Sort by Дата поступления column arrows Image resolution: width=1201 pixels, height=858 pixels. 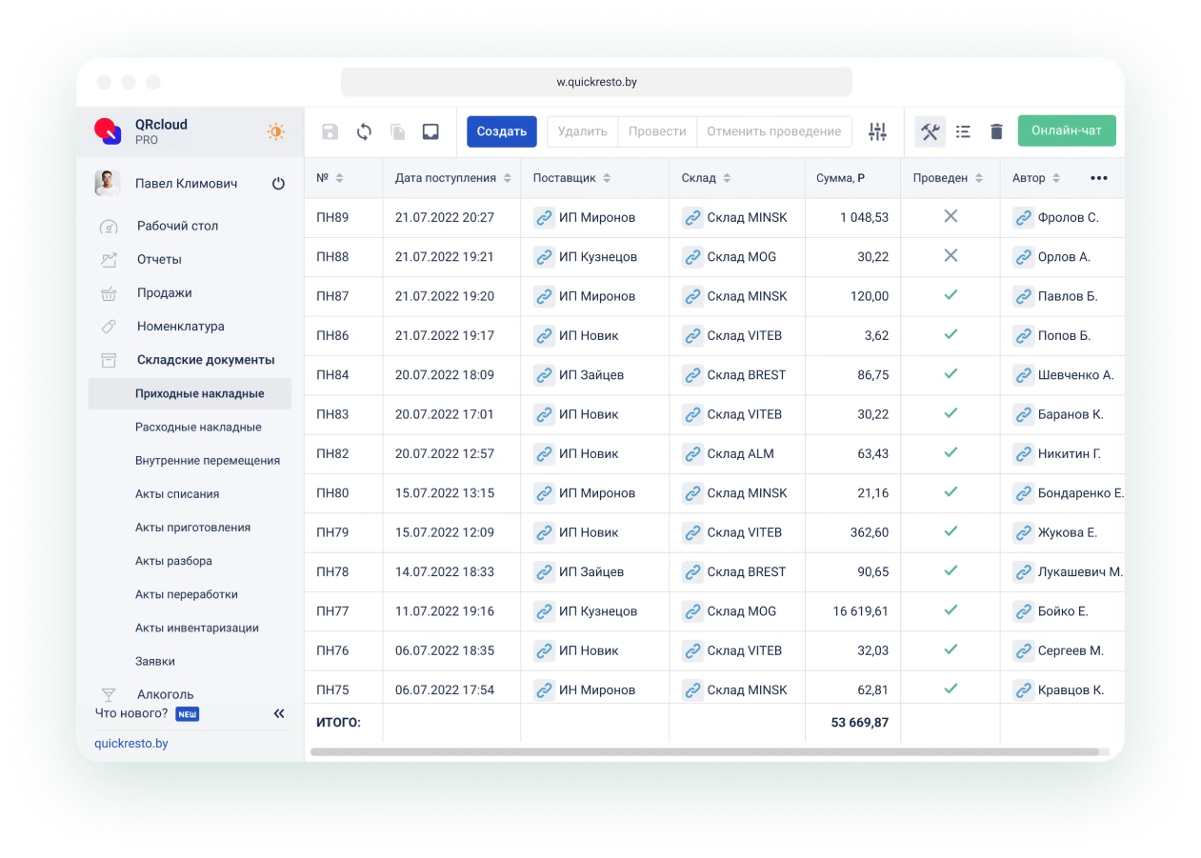point(507,178)
